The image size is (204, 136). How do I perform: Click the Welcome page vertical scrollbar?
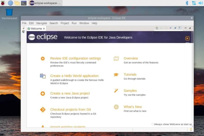tap(193, 63)
